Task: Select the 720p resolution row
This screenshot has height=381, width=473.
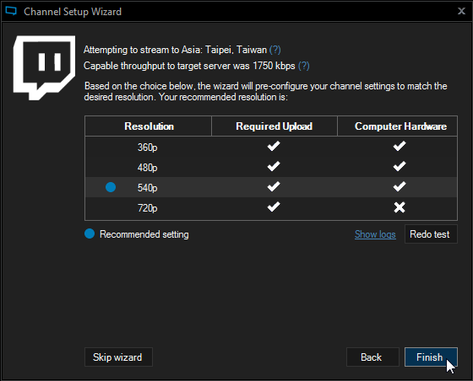Action: 271,207
